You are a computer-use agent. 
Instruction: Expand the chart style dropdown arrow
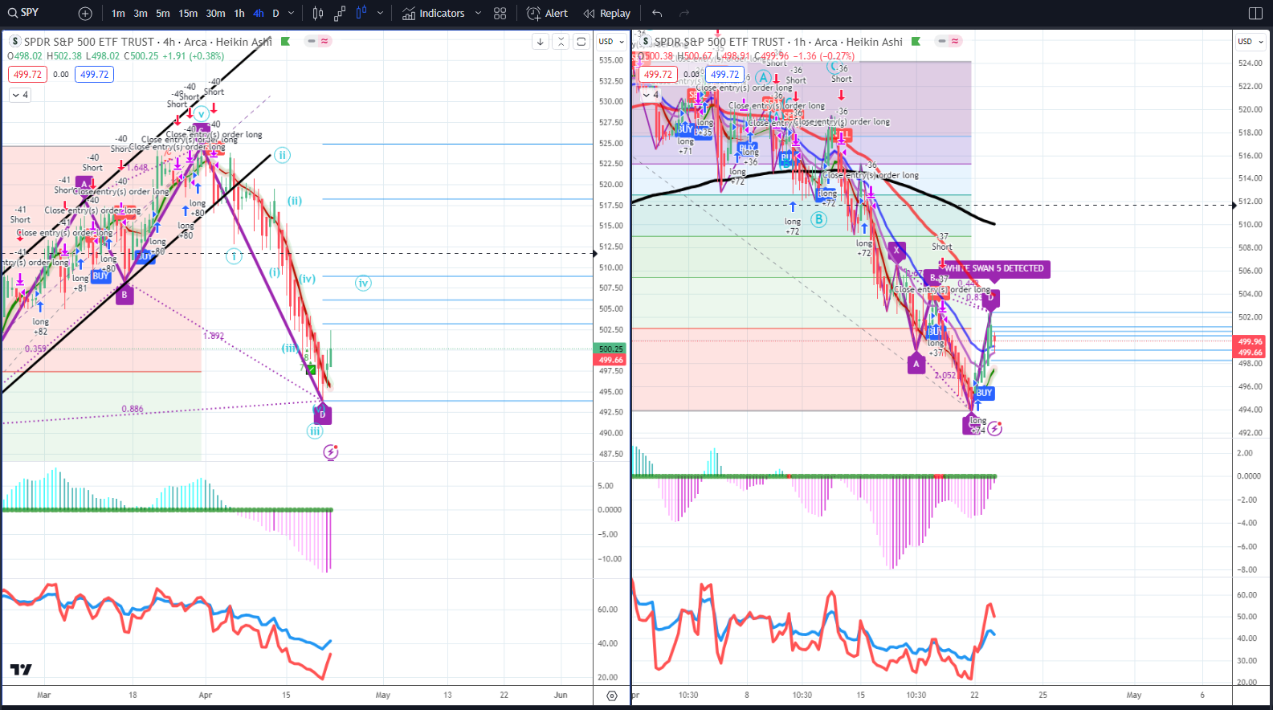[x=380, y=14]
